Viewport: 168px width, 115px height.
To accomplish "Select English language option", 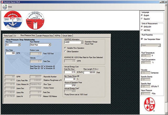I will click(142, 15).
